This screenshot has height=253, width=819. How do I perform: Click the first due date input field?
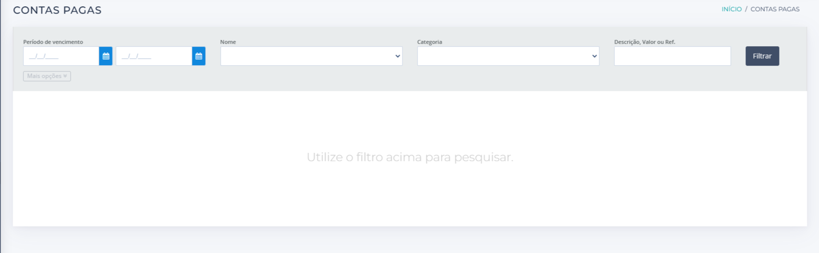coord(61,56)
